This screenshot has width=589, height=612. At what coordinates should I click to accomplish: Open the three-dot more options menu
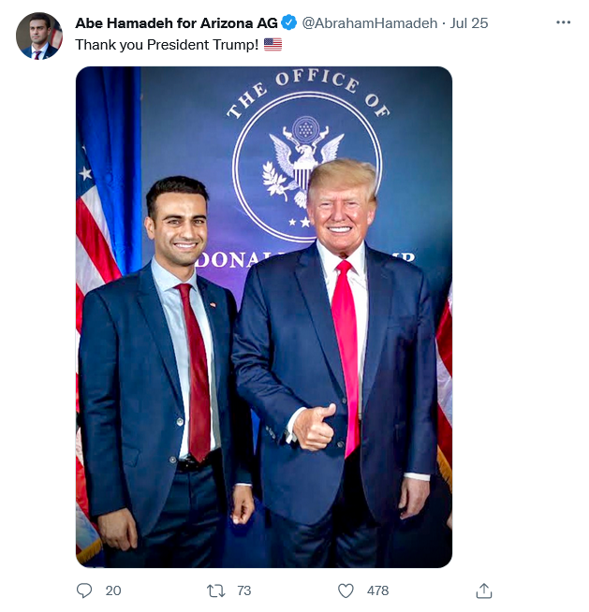pos(563,22)
